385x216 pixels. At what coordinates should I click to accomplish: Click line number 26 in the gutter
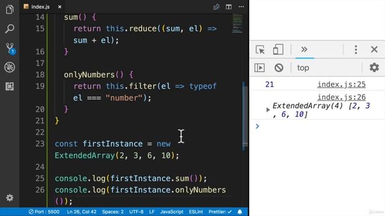point(40,190)
